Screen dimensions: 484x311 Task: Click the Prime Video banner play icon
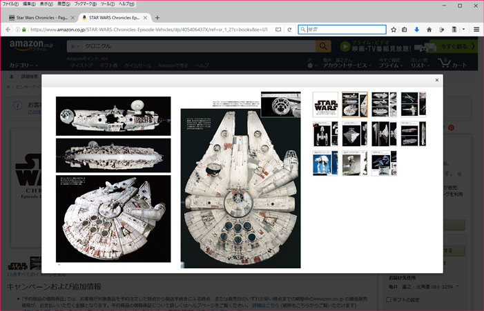pos(345,46)
